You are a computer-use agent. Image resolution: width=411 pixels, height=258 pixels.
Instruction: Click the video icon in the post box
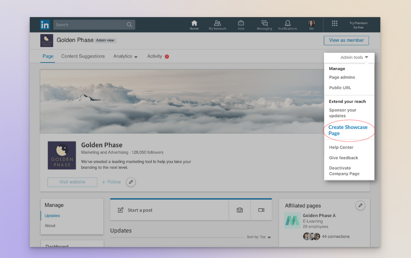pos(261,210)
